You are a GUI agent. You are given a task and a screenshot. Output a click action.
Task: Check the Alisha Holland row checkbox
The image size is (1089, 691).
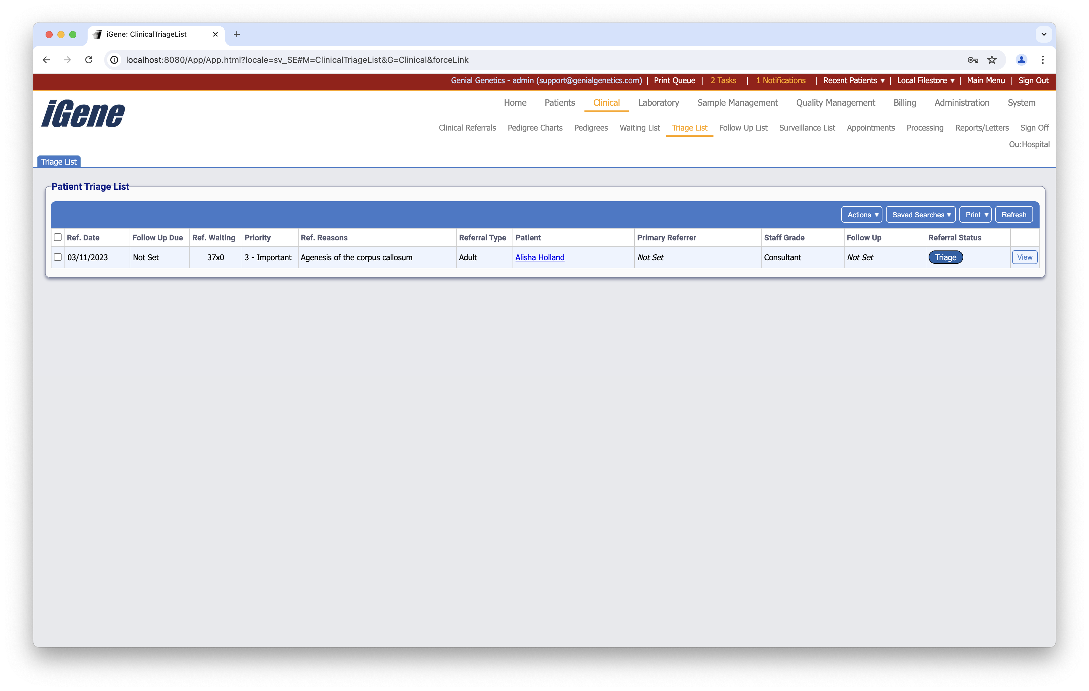coord(58,257)
